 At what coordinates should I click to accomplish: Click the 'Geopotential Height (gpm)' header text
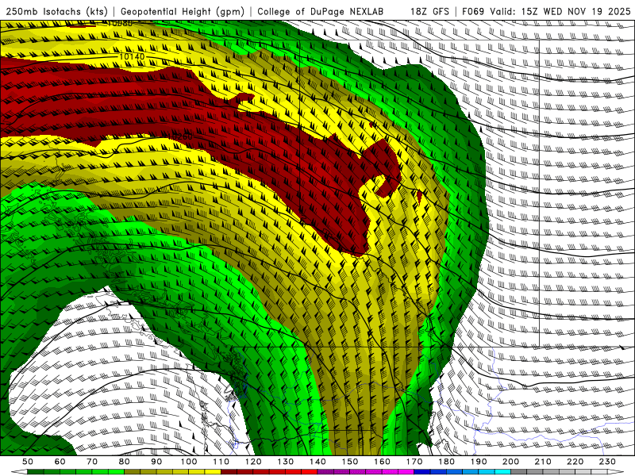pyautogui.click(x=183, y=12)
